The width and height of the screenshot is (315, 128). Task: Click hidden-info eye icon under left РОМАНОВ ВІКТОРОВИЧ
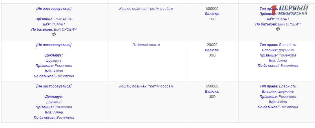pos(54,34)
